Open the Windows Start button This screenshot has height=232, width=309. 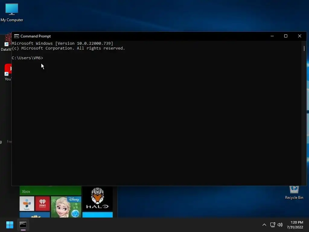click(x=10, y=225)
